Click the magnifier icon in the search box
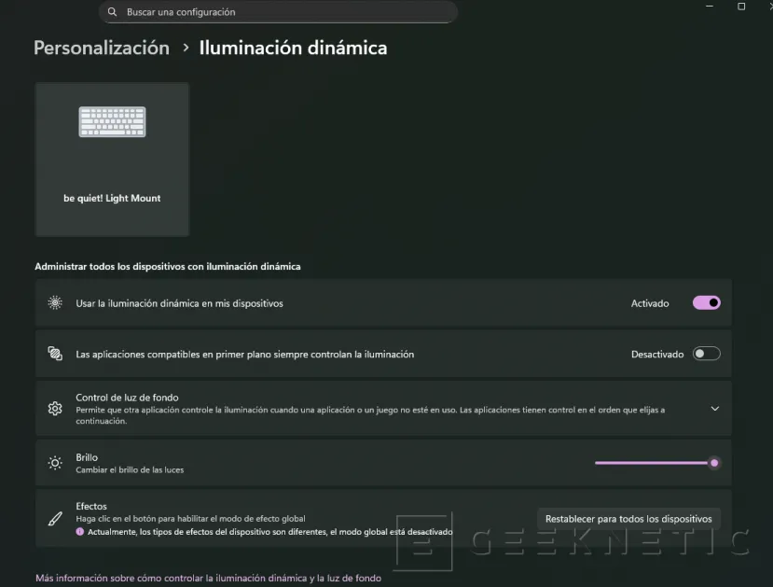This screenshot has width=773, height=587. [113, 12]
